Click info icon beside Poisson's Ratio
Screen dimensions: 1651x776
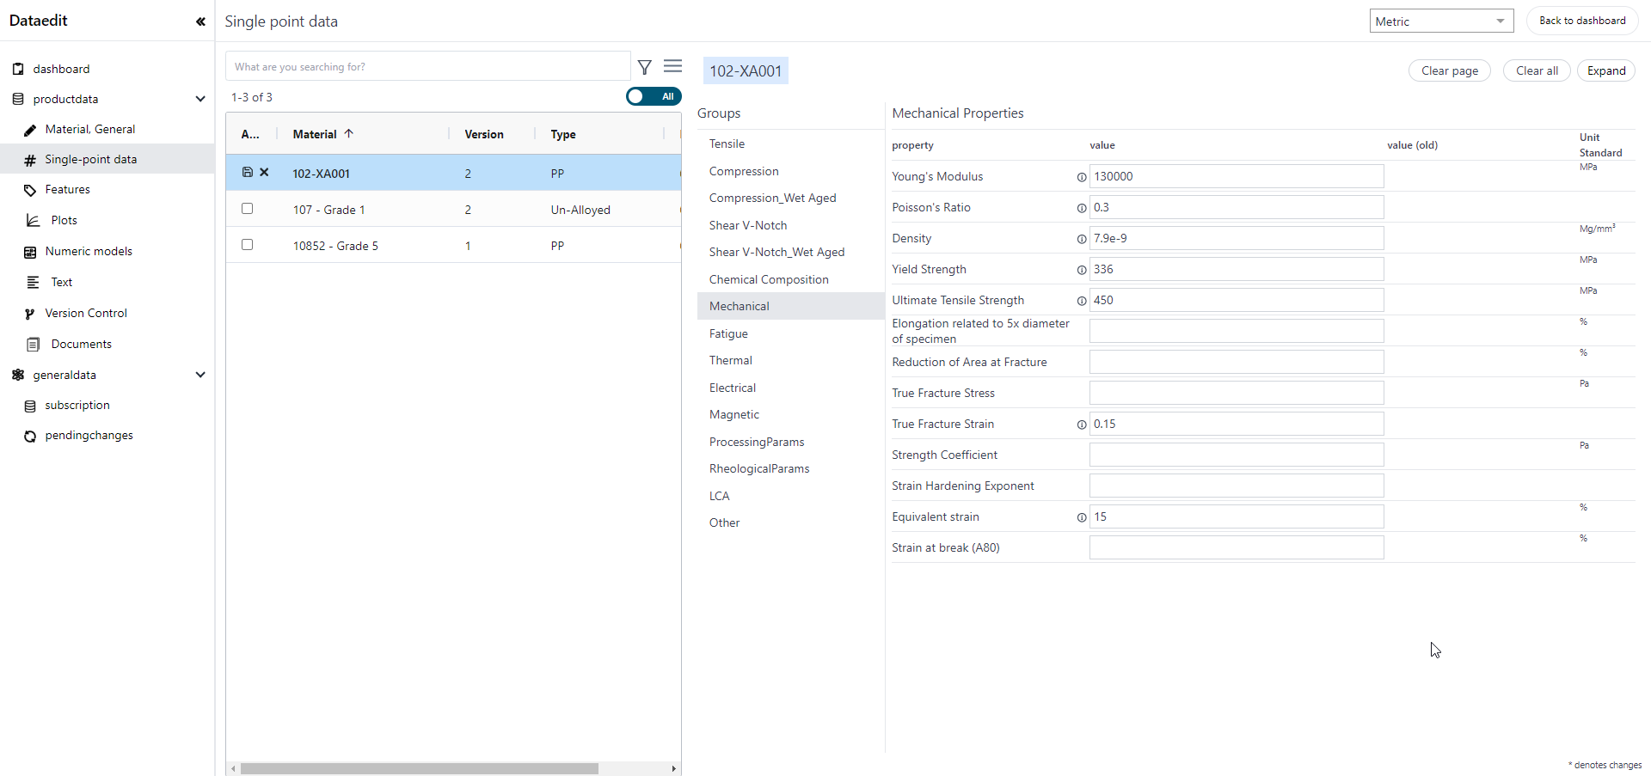[1082, 208]
